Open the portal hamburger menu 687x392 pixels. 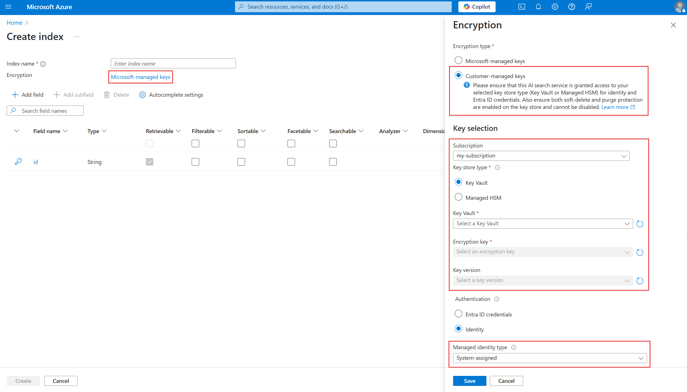(8, 7)
